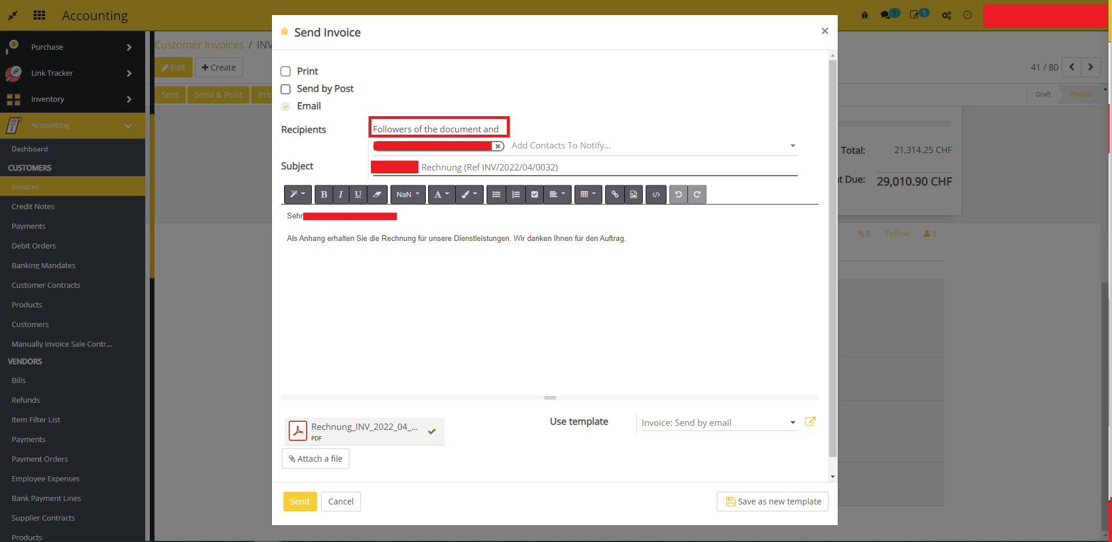Apply bold formatting to the email body
1112x542 pixels.
pos(323,194)
